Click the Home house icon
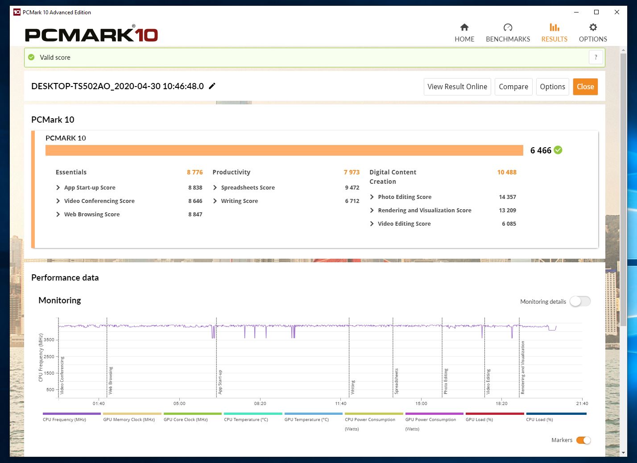 [x=464, y=27]
